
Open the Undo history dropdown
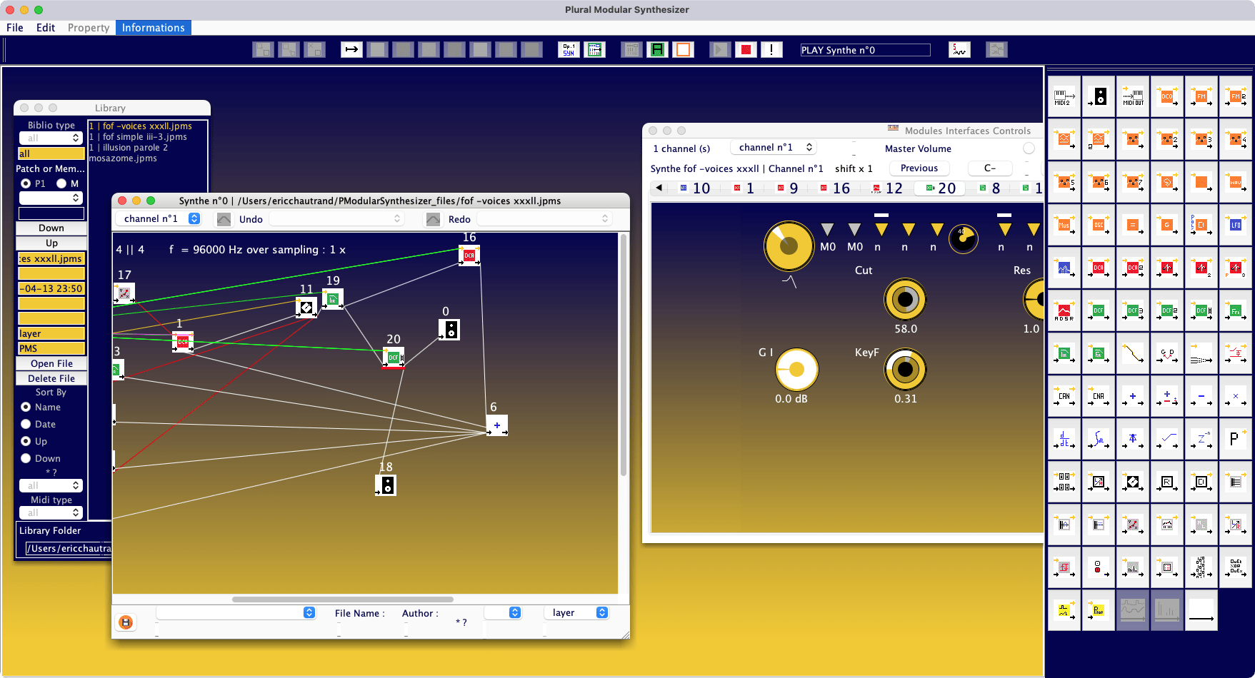337,219
